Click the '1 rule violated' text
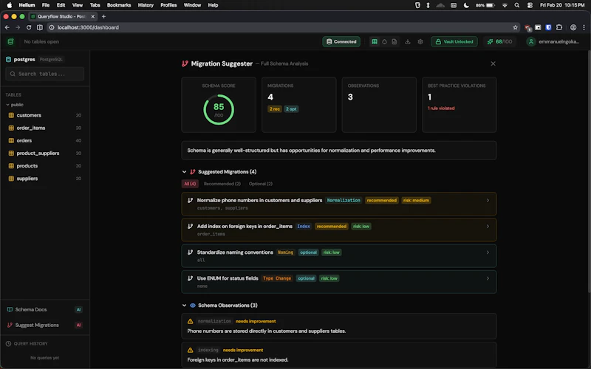This screenshot has width=591, height=369. (x=441, y=108)
